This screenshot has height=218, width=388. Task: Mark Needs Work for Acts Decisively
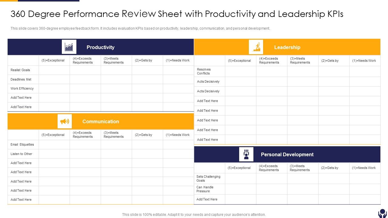click(365, 81)
